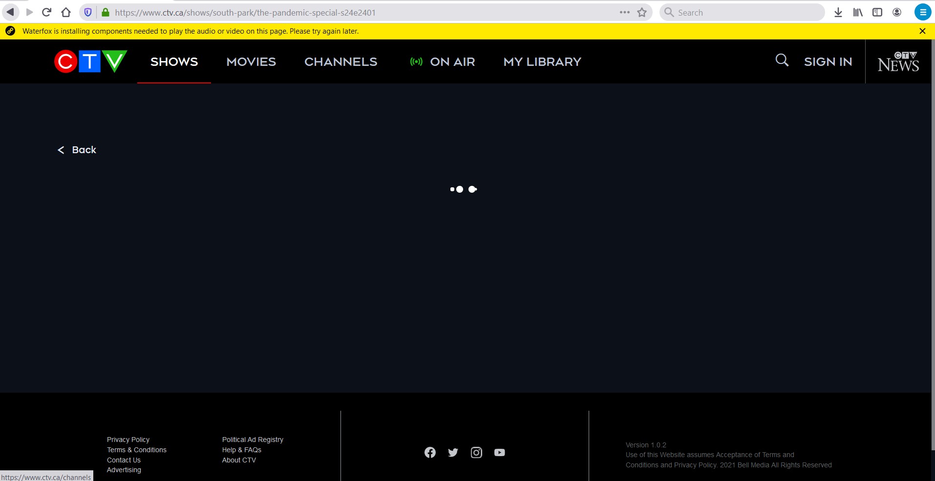Bookmark this page with the star
The image size is (935, 481).
[x=642, y=12]
